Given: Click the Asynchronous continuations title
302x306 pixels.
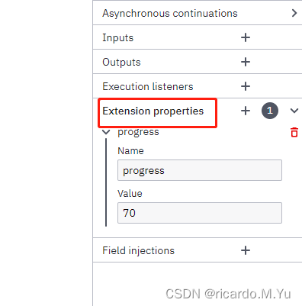Looking at the screenshot, I should [x=170, y=13].
